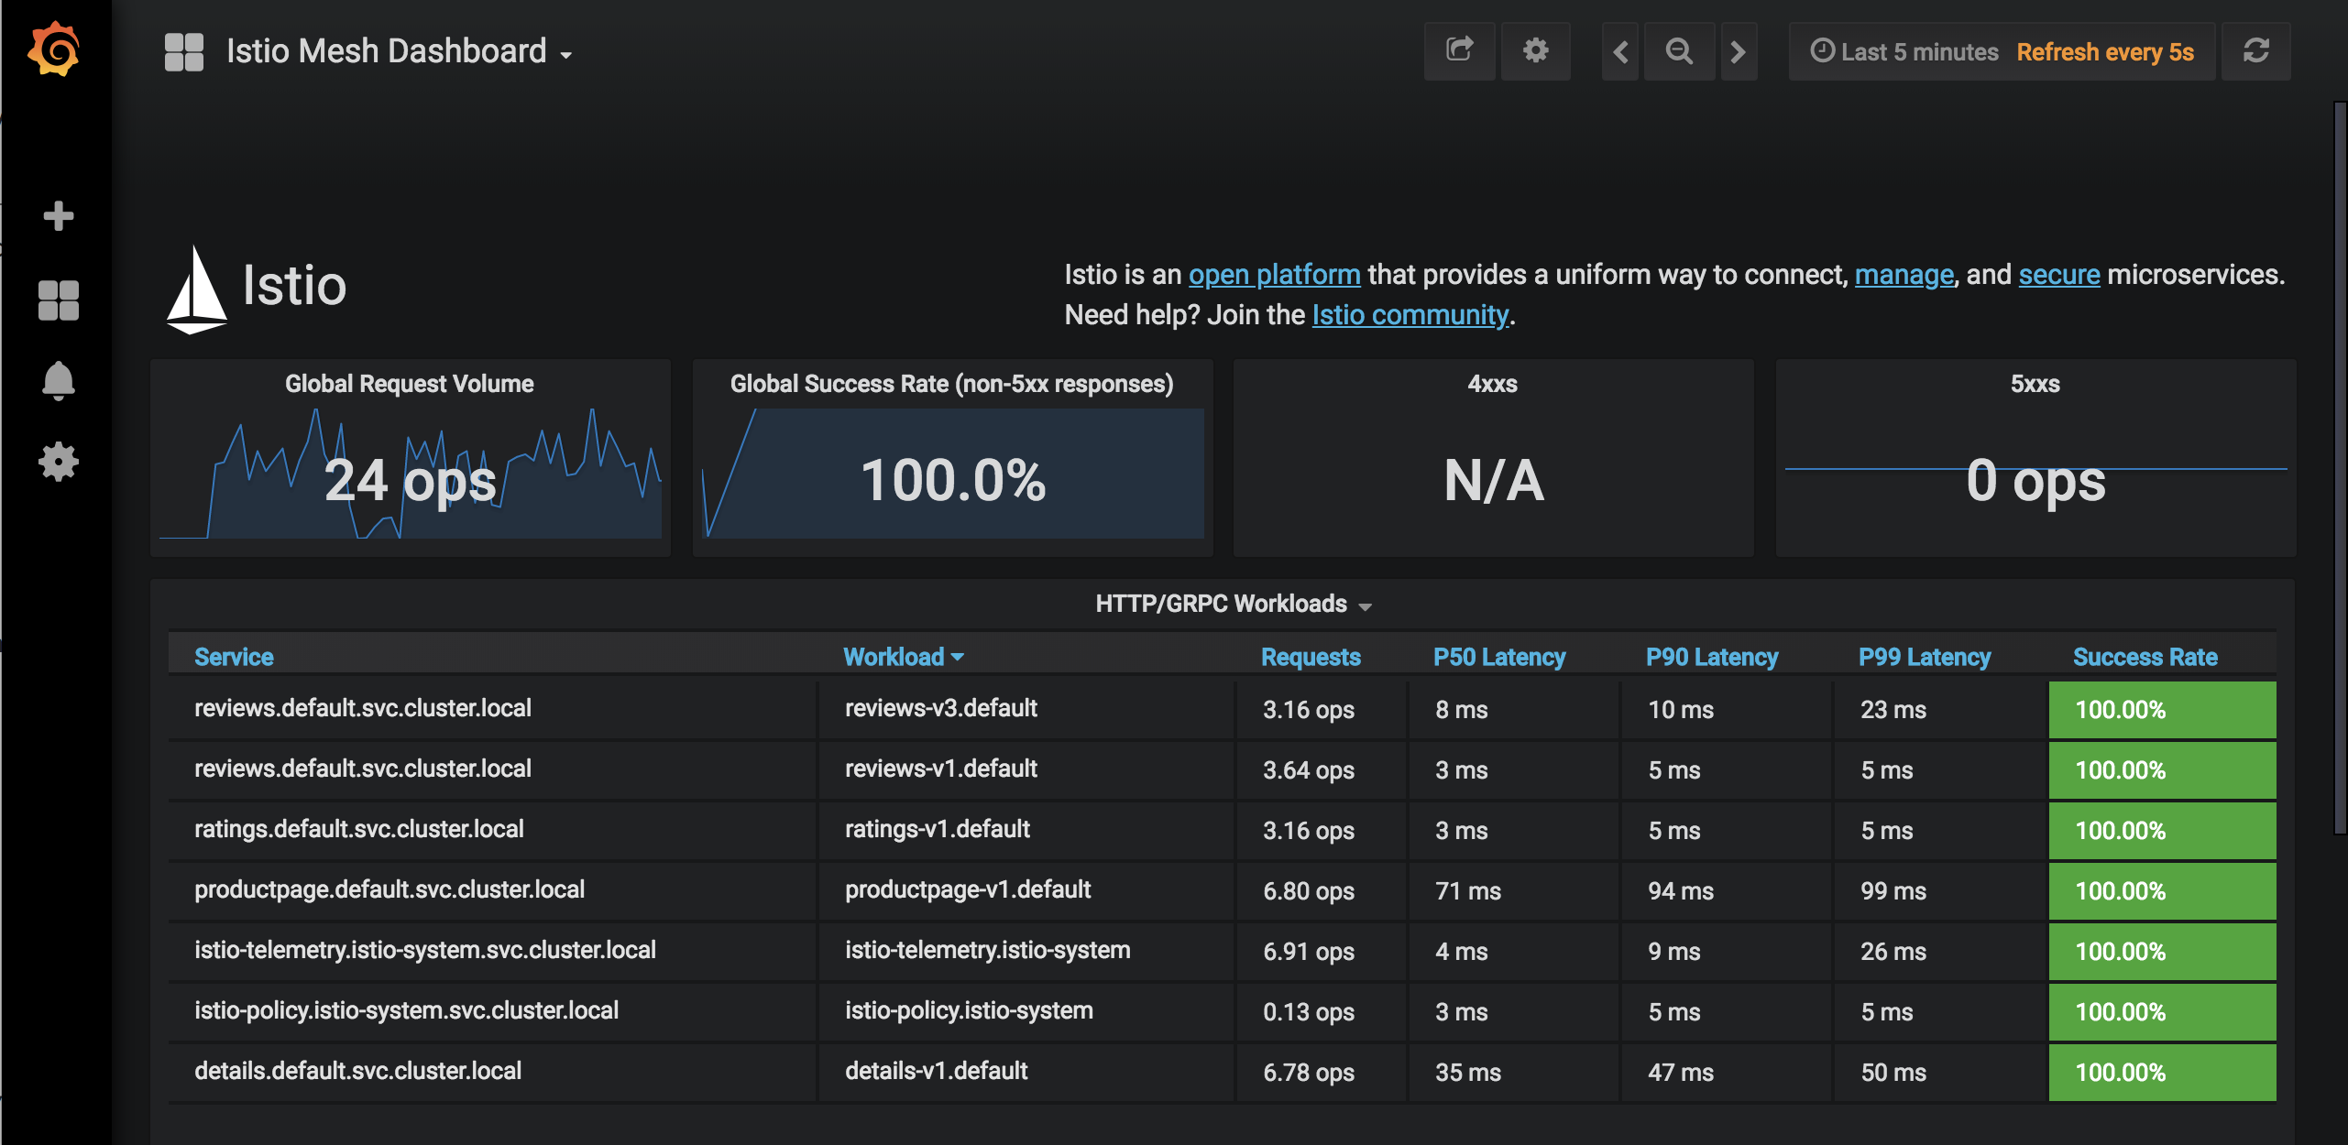
Task: Open the "open platform" link
Action: [x=1274, y=274]
